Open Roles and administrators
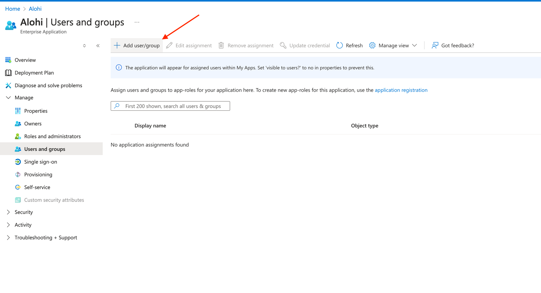541x293 pixels. tap(52, 136)
